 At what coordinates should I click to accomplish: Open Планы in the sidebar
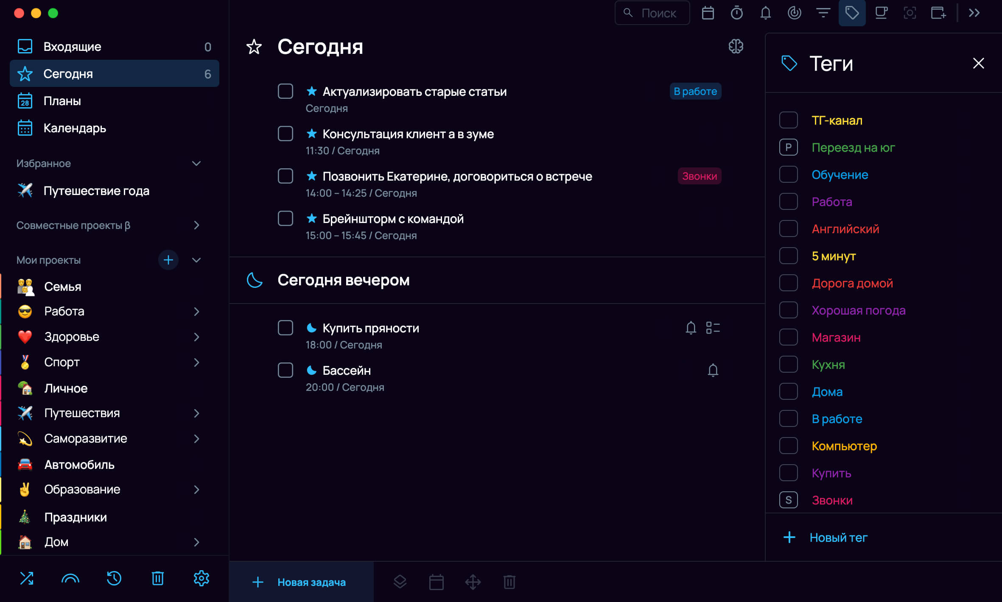coord(62,101)
